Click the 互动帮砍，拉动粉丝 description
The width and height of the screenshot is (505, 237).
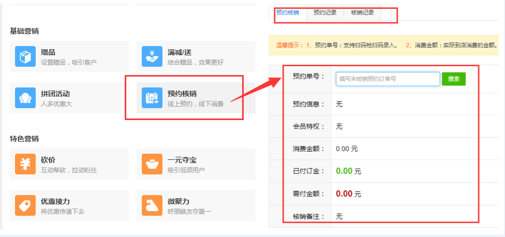pyautogui.click(x=69, y=170)
